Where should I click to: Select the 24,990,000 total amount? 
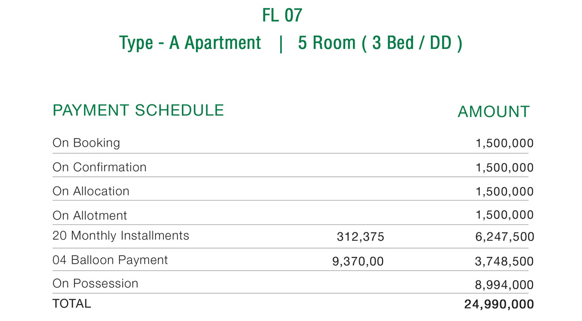tap(499, 305)
